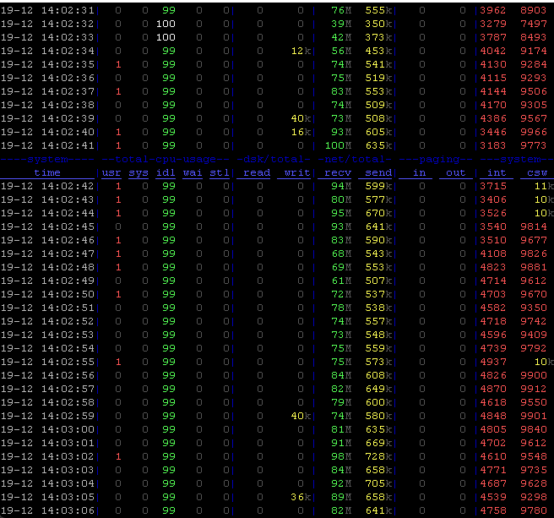Select the 'net/total' group header
This screenshot has width=554, height=518.
(355, 159)
